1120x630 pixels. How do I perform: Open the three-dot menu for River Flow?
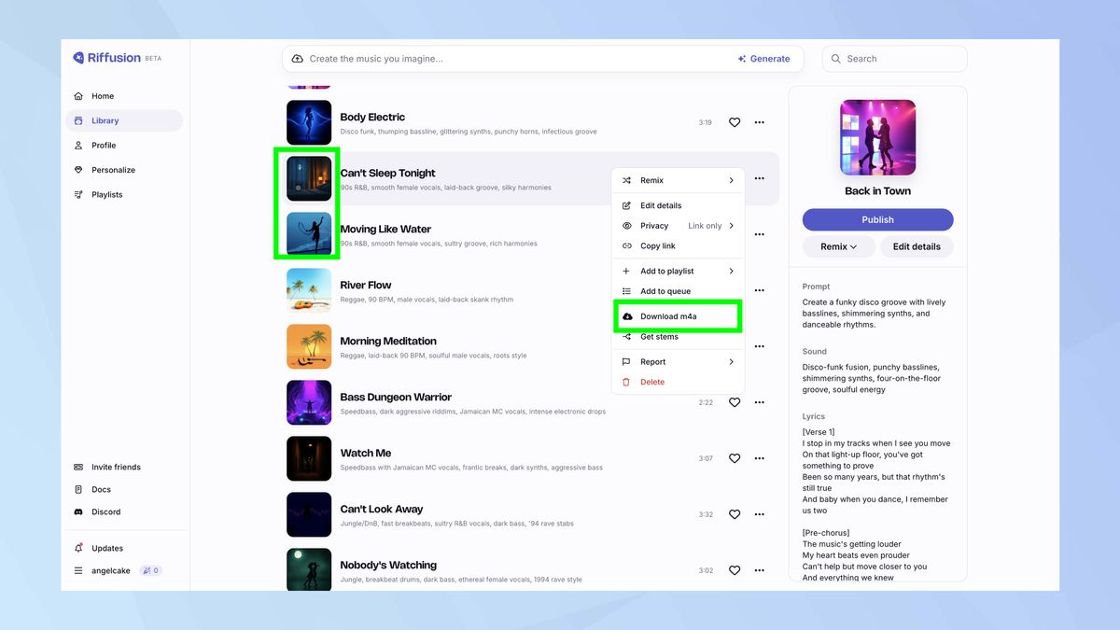(x=759, y=290)
